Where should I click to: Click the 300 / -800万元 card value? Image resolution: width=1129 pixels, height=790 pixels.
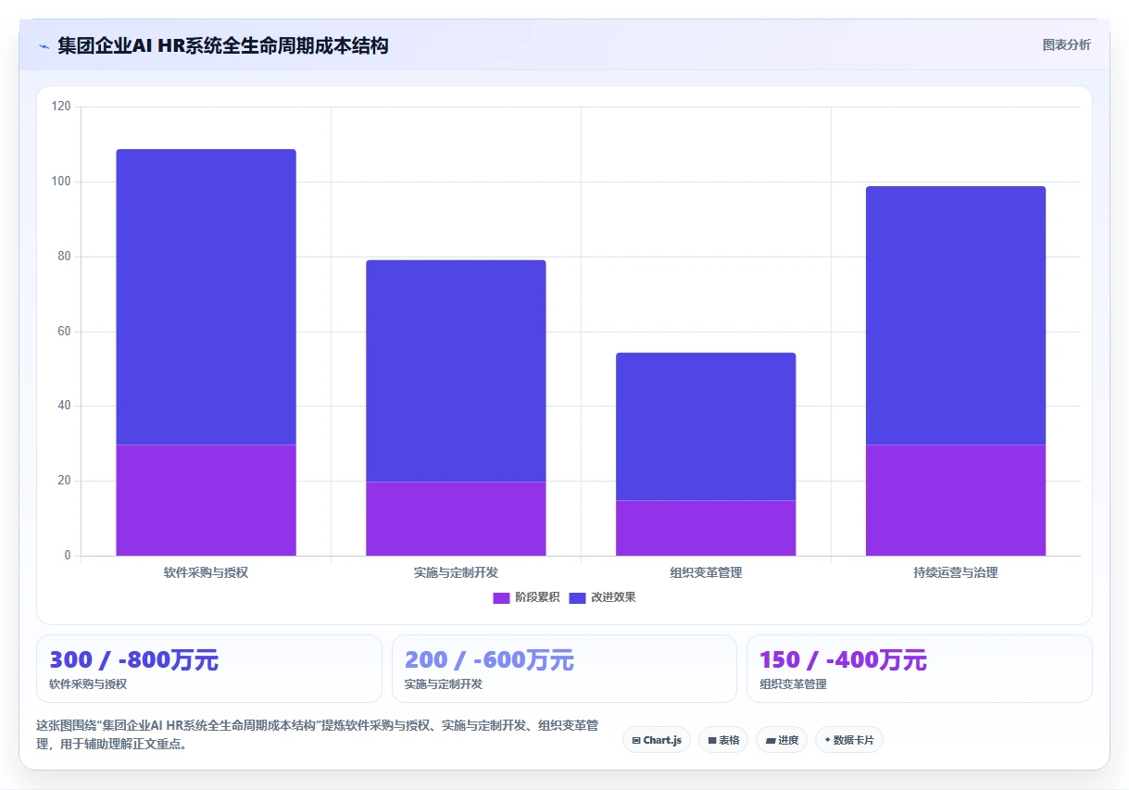(133, 660)
